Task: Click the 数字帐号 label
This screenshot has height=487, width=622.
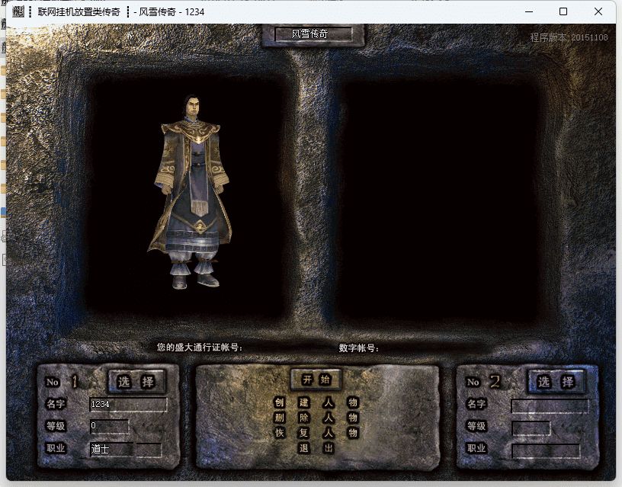Action: 358,348
